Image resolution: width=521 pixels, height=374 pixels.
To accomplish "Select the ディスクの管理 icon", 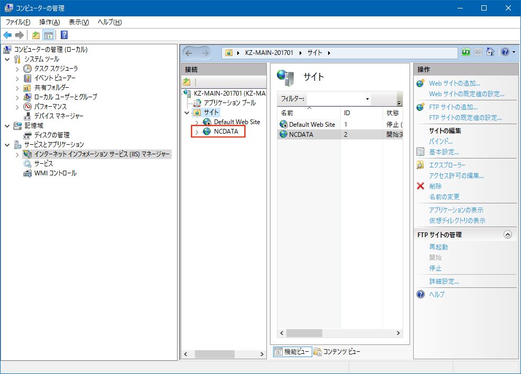I will tap(27, 135).
